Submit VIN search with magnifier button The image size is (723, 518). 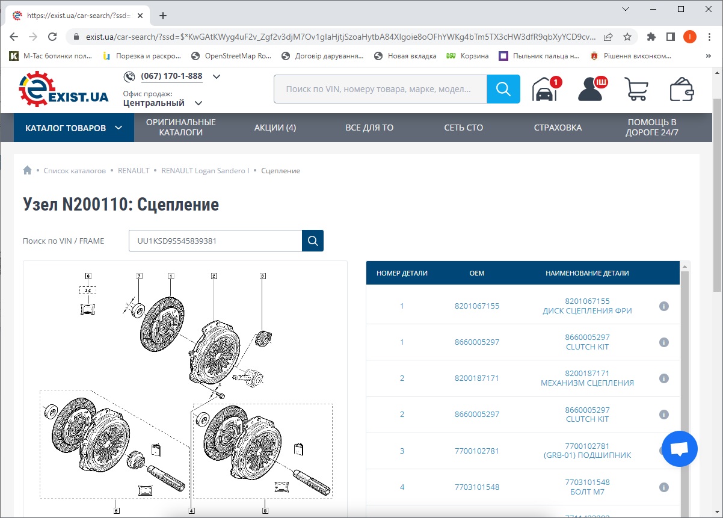[x=313, y=241]
